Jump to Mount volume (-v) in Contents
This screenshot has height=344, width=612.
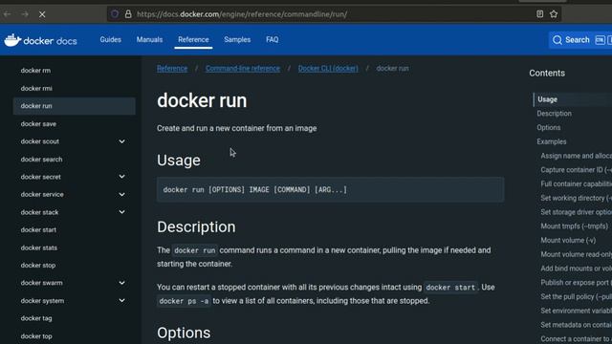568,240
